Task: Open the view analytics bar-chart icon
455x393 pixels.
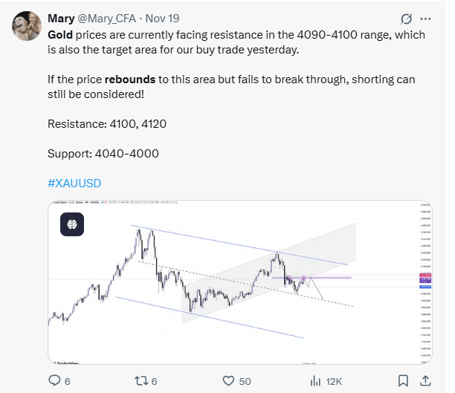Action: [x=314, y=380]
